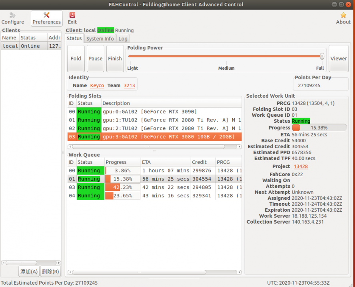The width and height of the screenshot is (355, 287).
Task: Click the Folding Power slider handle
Action: 322,56
